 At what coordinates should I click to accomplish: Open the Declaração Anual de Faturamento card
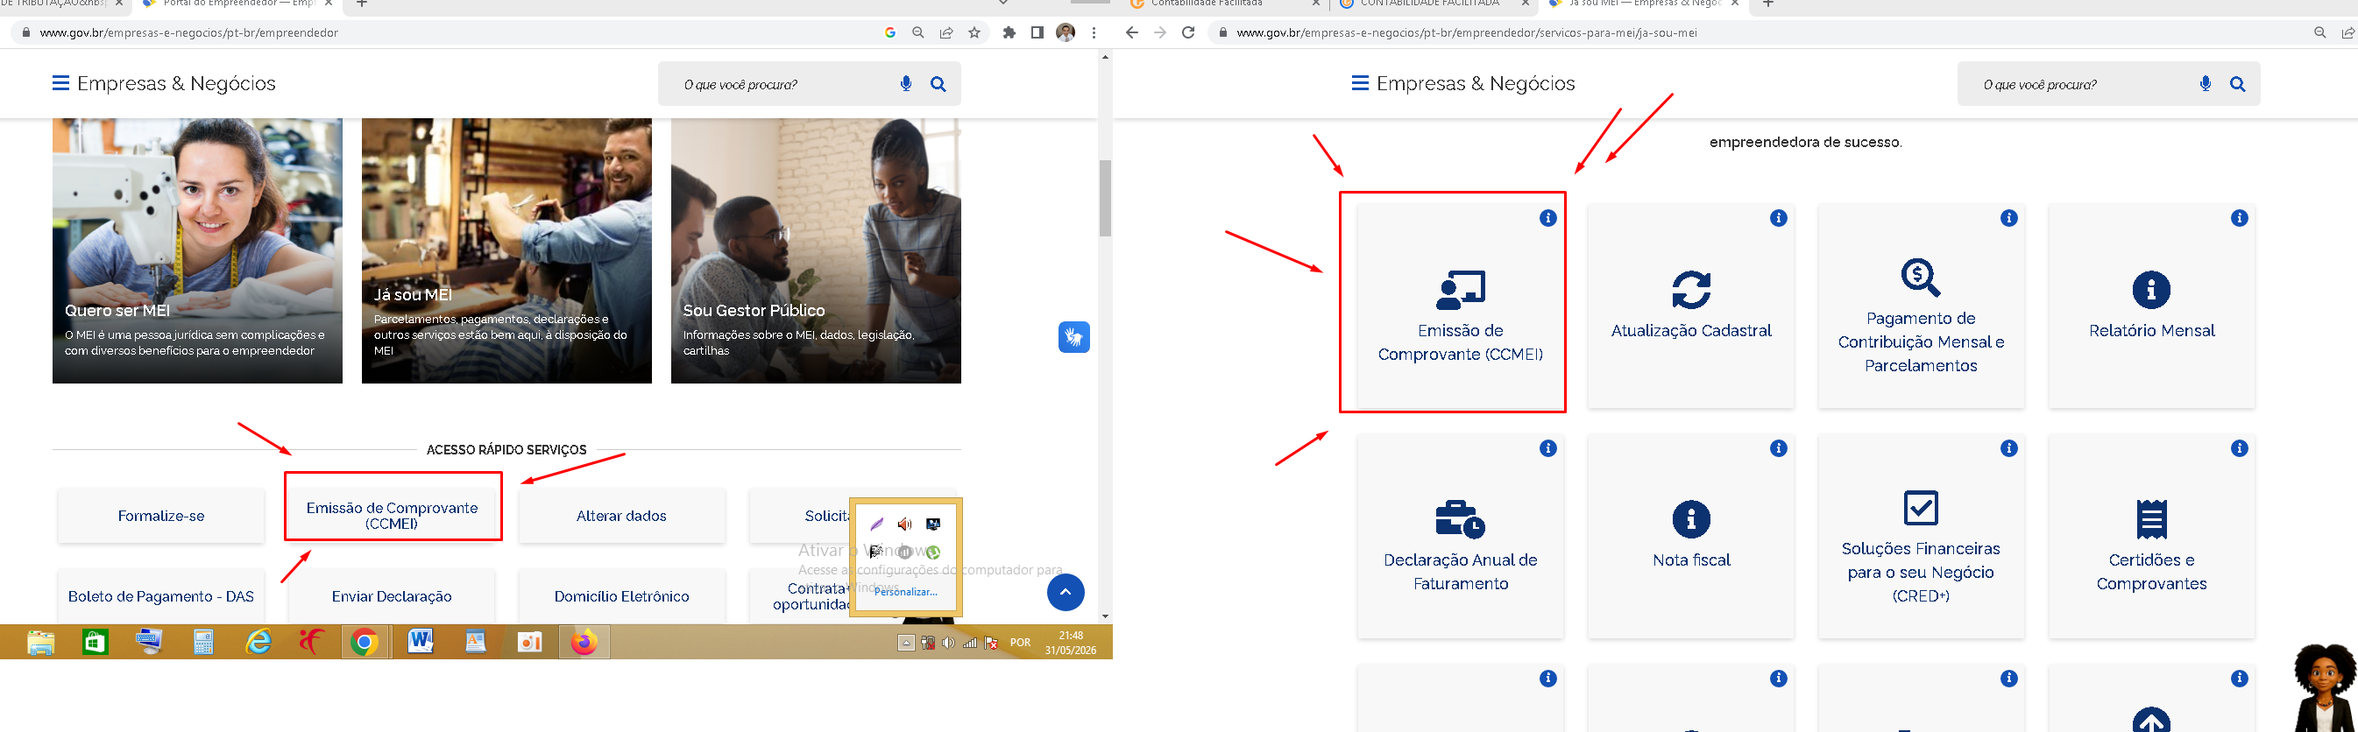pyautogui.click(x=1460, y=535)
